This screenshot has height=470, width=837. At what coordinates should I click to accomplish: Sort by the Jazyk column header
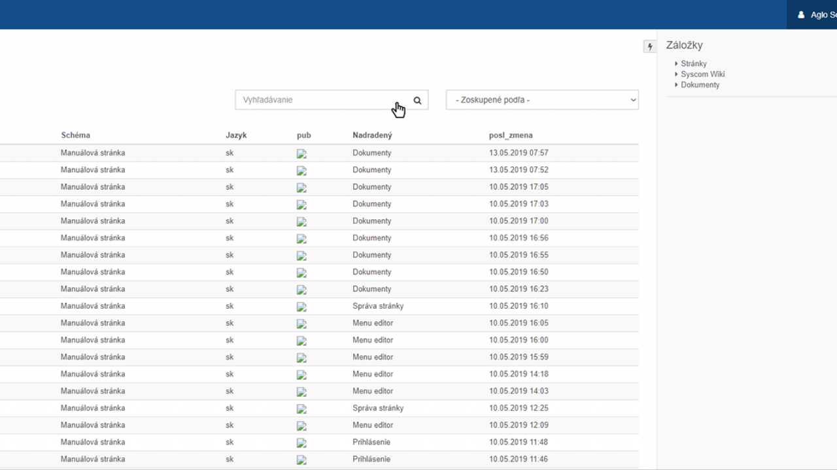pyautogui.click(x=236, y=135)
